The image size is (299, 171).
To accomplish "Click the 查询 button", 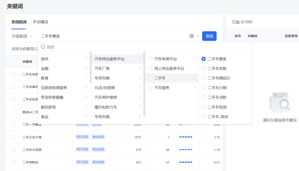I will tap(209, 36).
